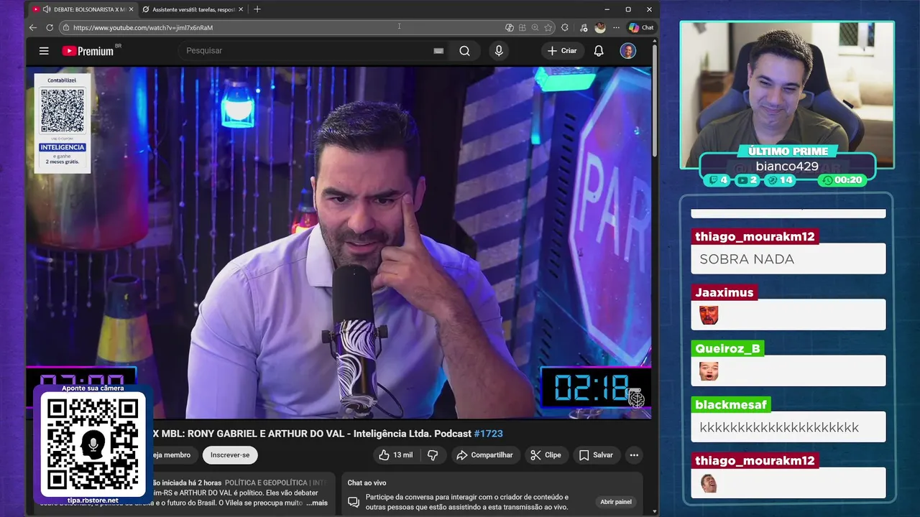Expand description with ...mais link
Screen dimensions: 920x517
point(316,503)
